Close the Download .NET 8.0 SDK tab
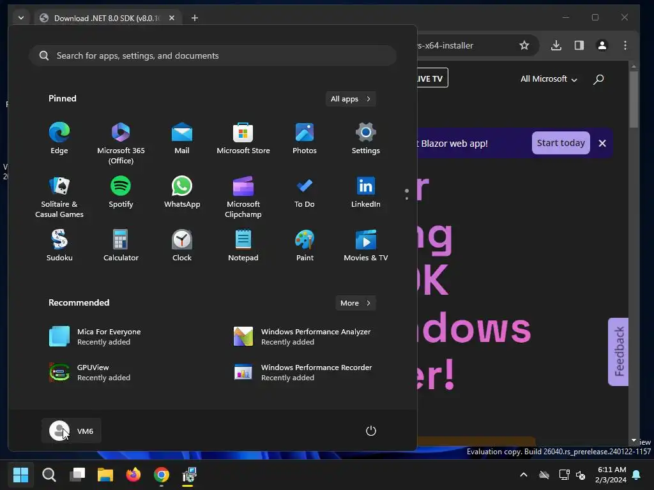Viewport: 654px width, 490px height. click(x=171, y=18)
